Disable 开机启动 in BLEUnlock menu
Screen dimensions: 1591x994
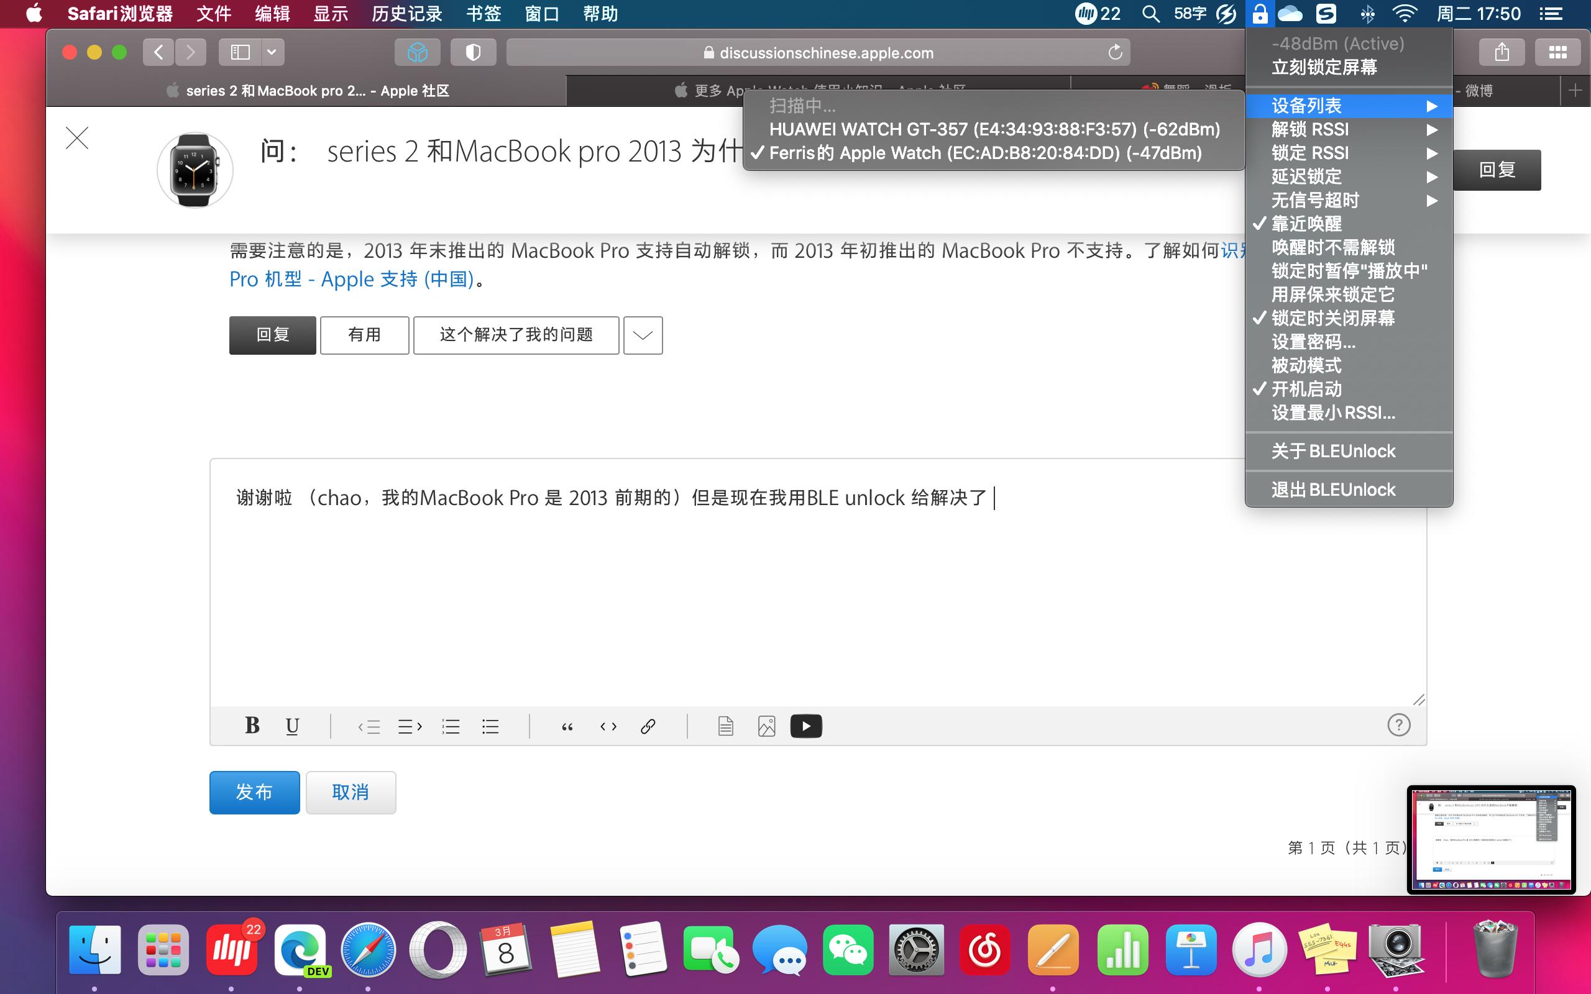tap(1307, 389)
